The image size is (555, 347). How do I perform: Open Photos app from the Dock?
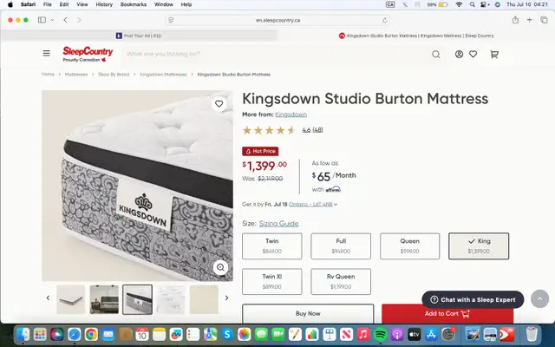pyautogui.click(x=244, y=334)
